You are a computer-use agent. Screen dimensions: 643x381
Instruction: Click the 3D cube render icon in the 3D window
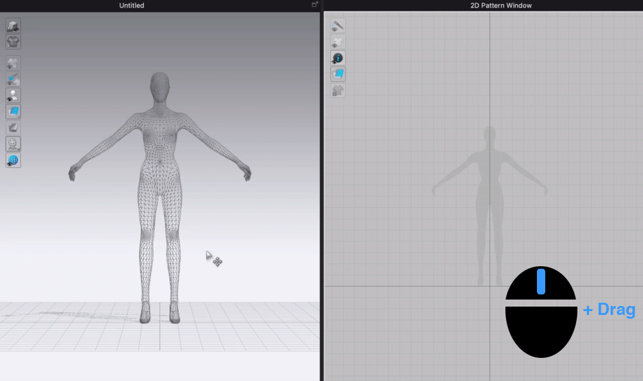coord(13,26)
